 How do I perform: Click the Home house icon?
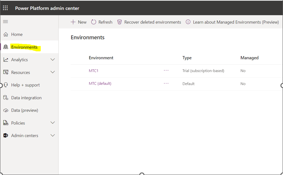[x=6, y=34]
